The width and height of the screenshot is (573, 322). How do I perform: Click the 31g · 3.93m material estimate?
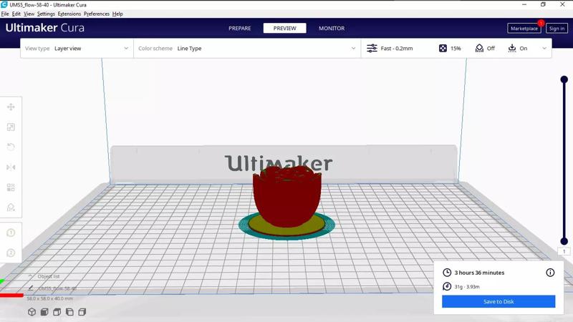pyautogui.click(x=467, y=287)
